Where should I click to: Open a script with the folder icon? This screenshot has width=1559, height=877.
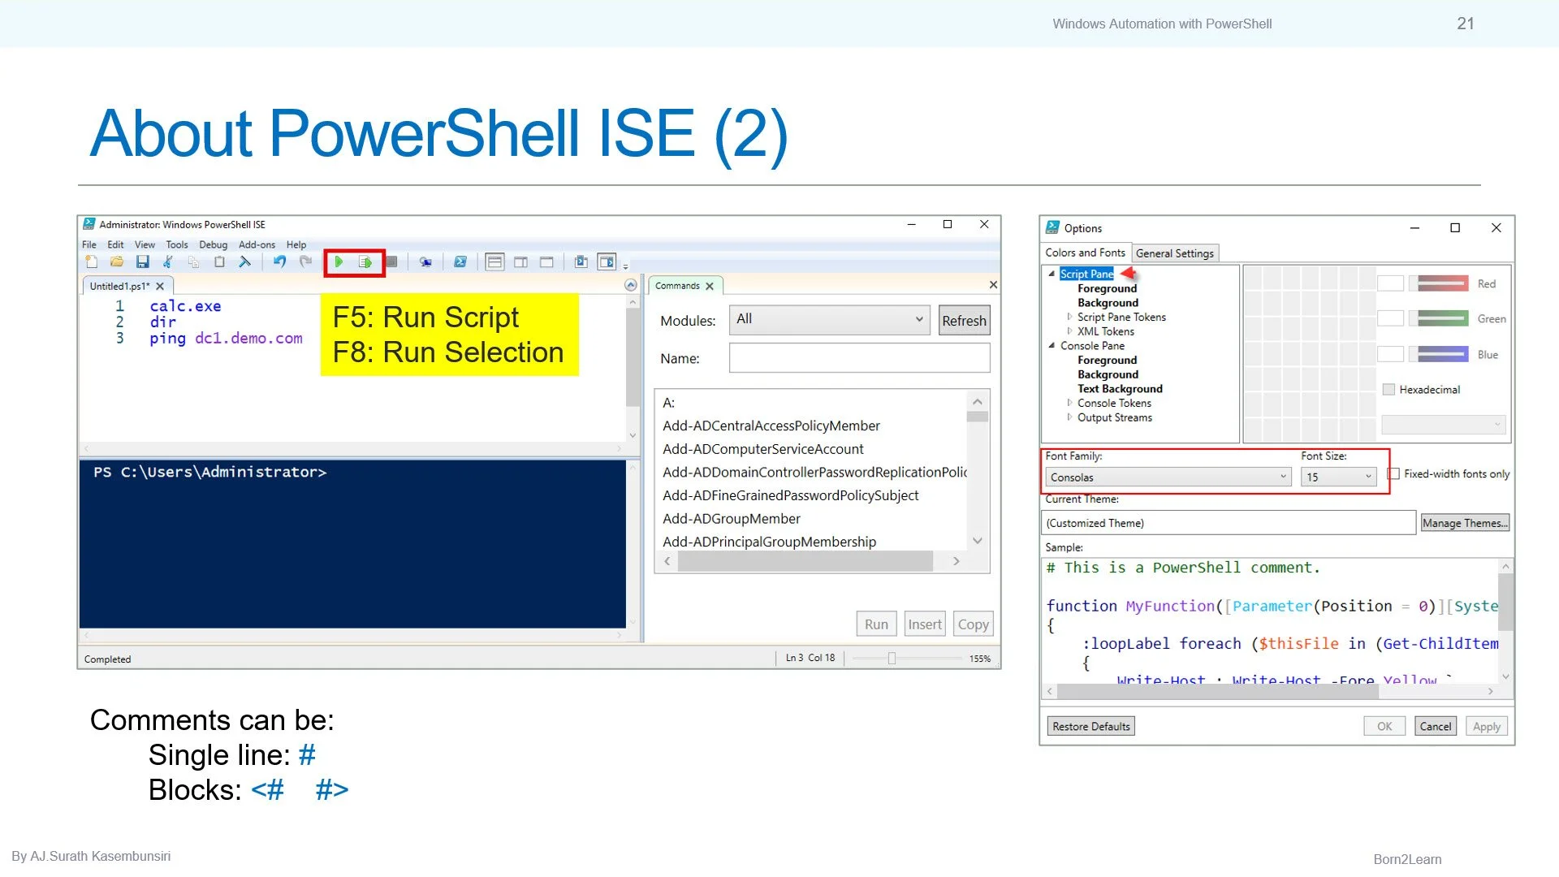[117, 261]
